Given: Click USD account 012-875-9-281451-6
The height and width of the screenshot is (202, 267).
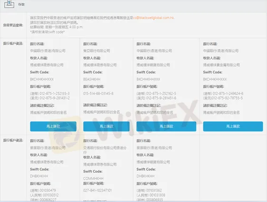Looking at the screenshot, I should pos(156,98).
